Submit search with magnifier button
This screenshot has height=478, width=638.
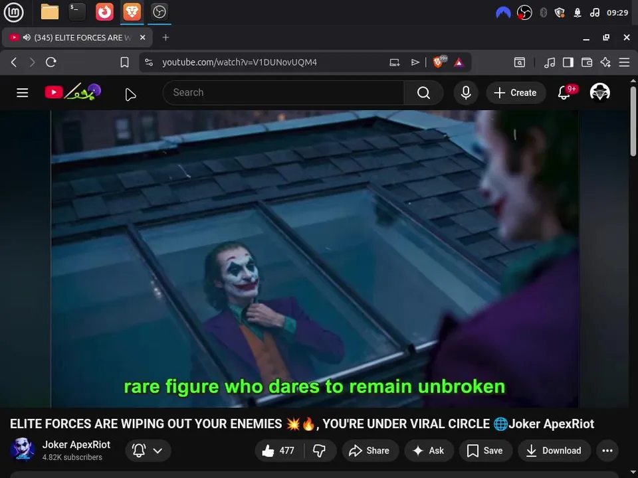coord(423,93)
